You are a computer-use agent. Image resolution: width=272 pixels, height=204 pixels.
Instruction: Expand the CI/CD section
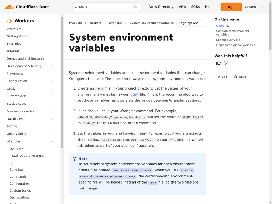tap(52, 89)
